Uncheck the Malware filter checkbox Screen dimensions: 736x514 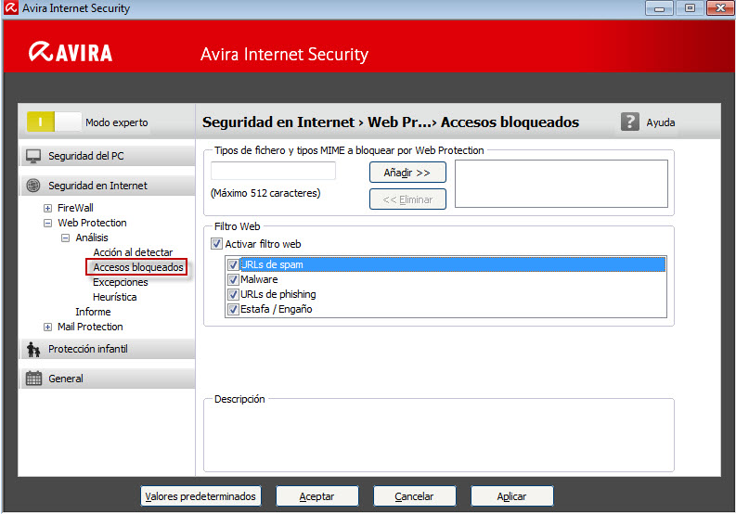pos(233,280)
